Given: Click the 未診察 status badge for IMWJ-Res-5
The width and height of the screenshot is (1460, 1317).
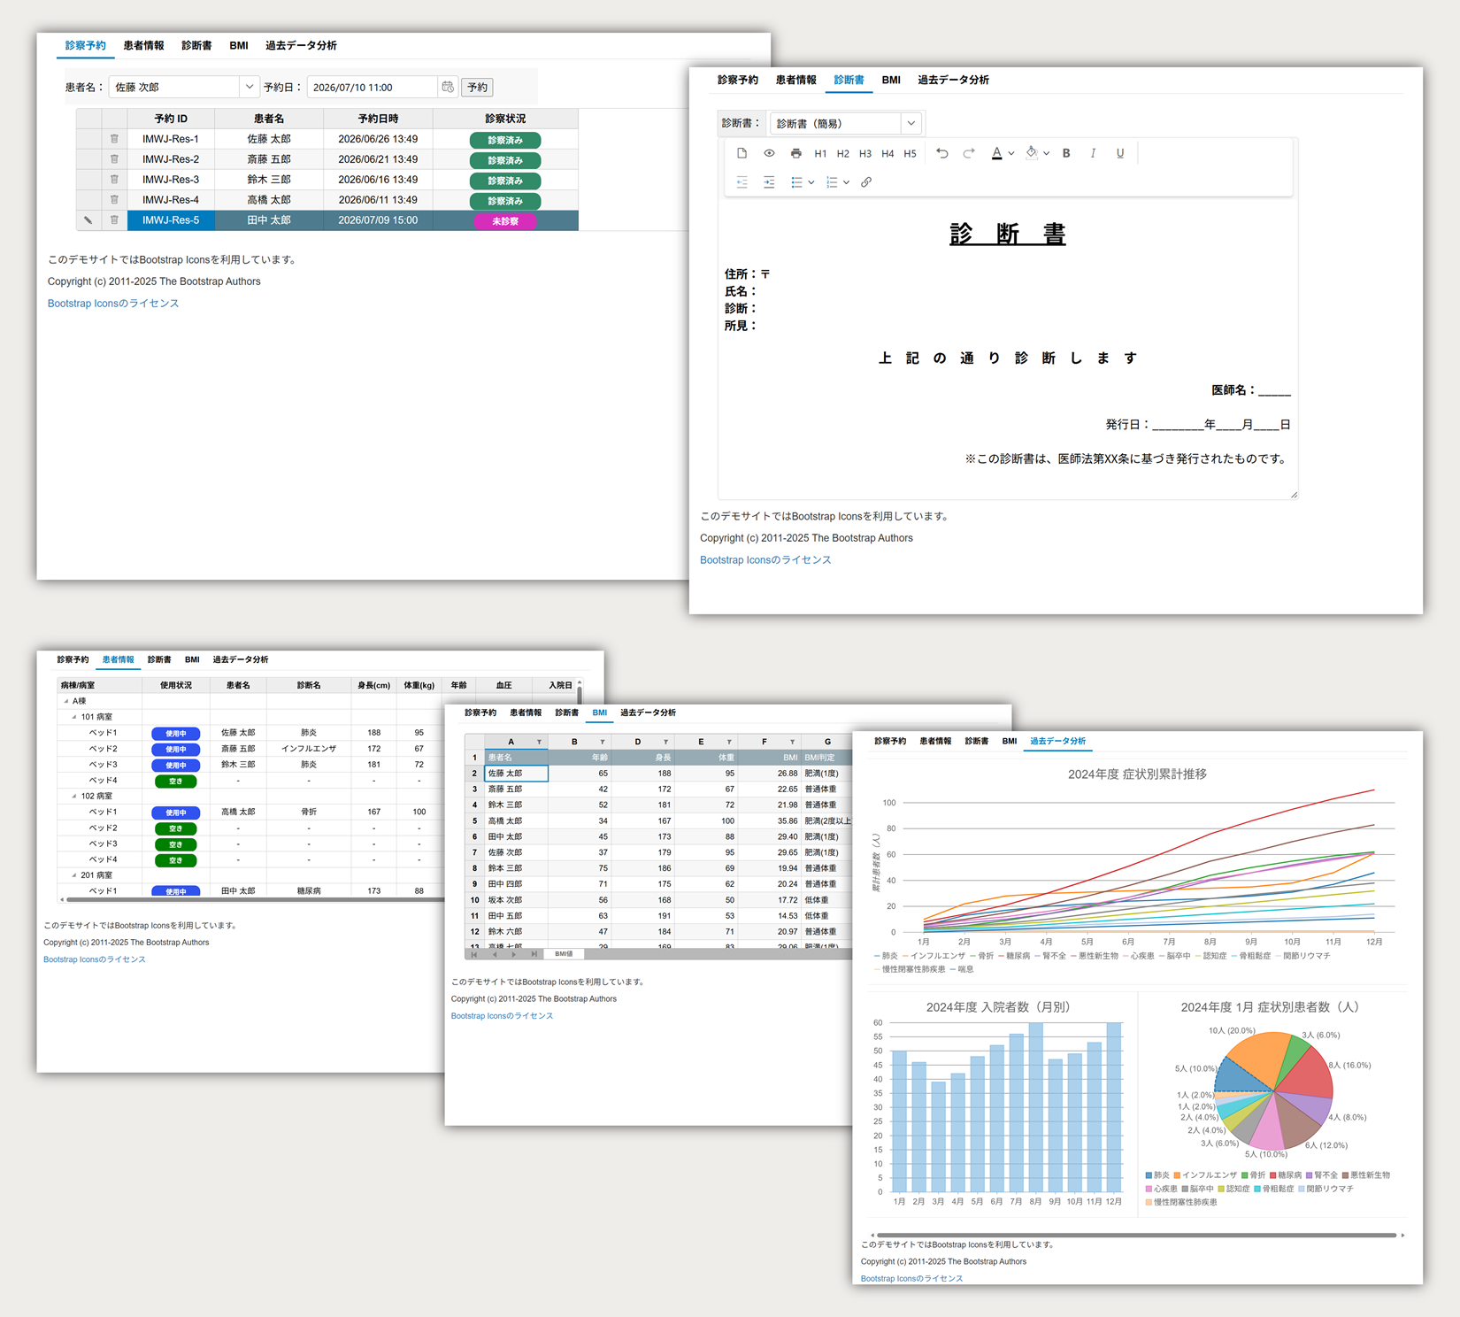Looking at the screenshot, I should click(505, 221).
